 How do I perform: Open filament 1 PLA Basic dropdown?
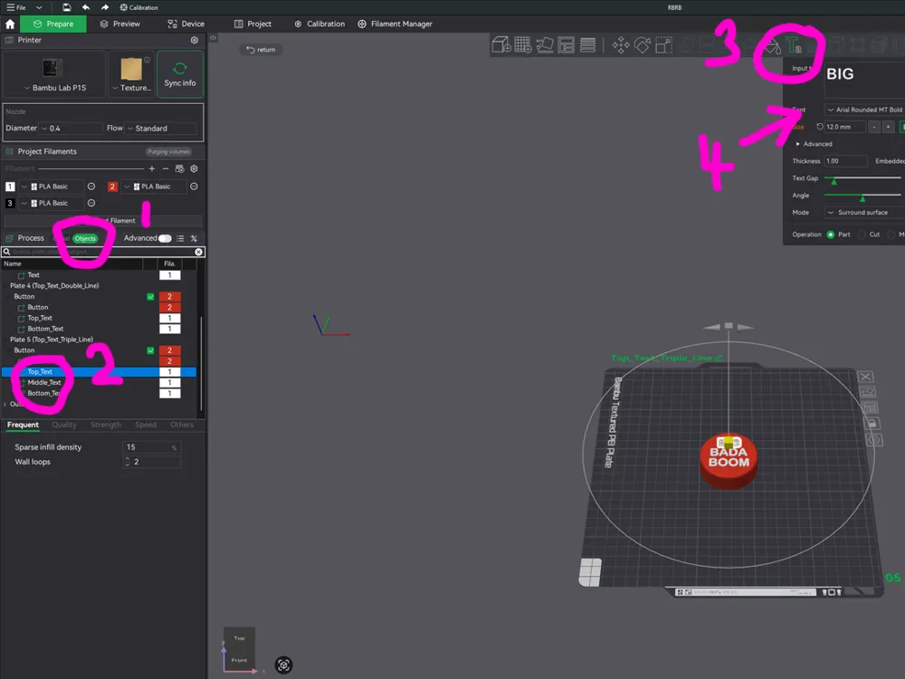(52, 186)
